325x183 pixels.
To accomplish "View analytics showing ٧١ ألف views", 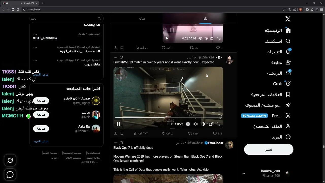I will (x=141, y=48).
